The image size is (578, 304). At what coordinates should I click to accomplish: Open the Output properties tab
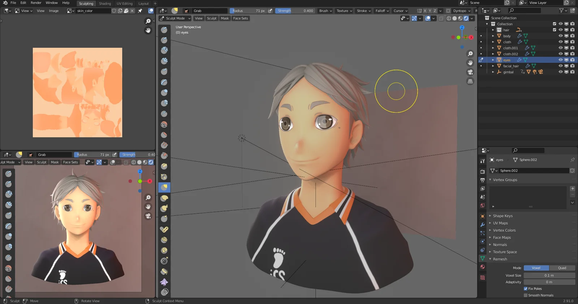click(483, 180)
